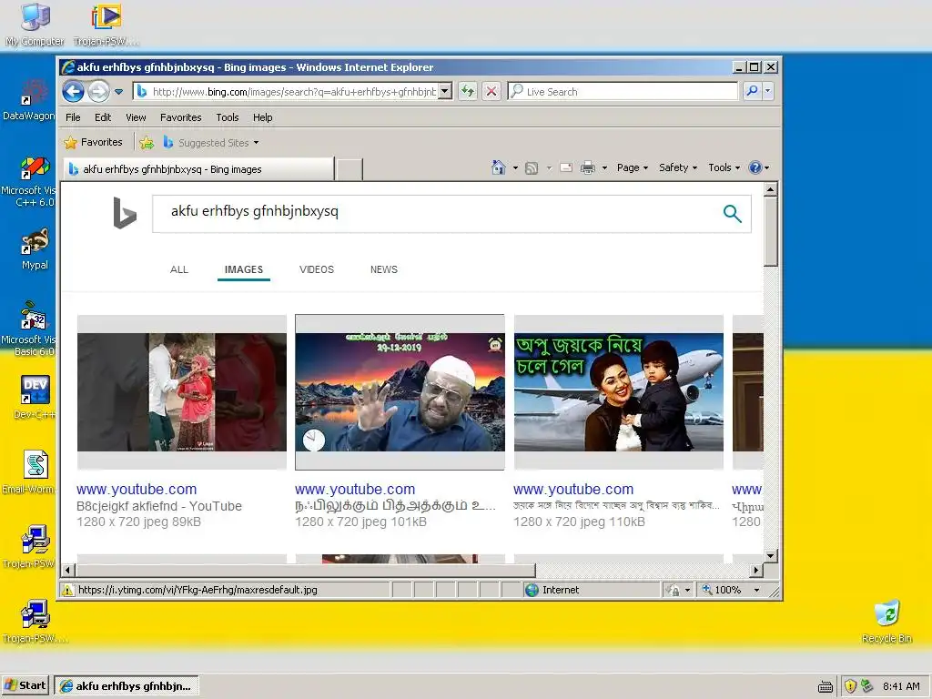Open a new blank tab
Image resolution: width=932 pixels, height=699 pixels.
[x=349, y=169]
